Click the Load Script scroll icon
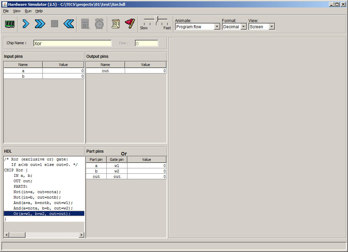Viewport: 348px width, 252px height. [x=116, y=24]
